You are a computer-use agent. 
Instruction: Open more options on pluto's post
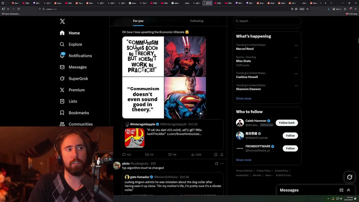(x=222, y=164)
